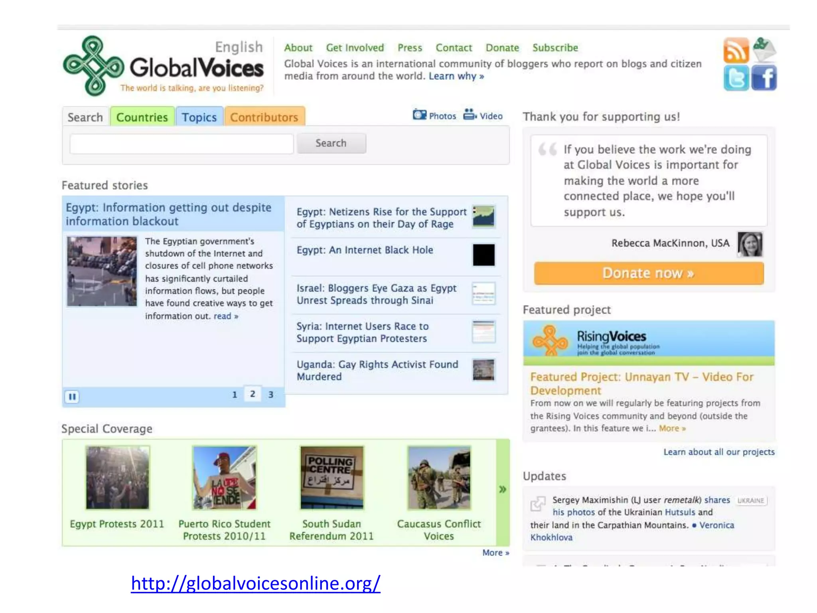Open Egypt An Internet Black Hole headline
Viewport: 817px width, 613px height.
tap(365, 250)
